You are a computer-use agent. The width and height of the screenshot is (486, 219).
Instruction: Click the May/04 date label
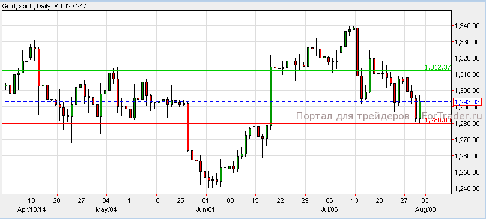[106, 209]
